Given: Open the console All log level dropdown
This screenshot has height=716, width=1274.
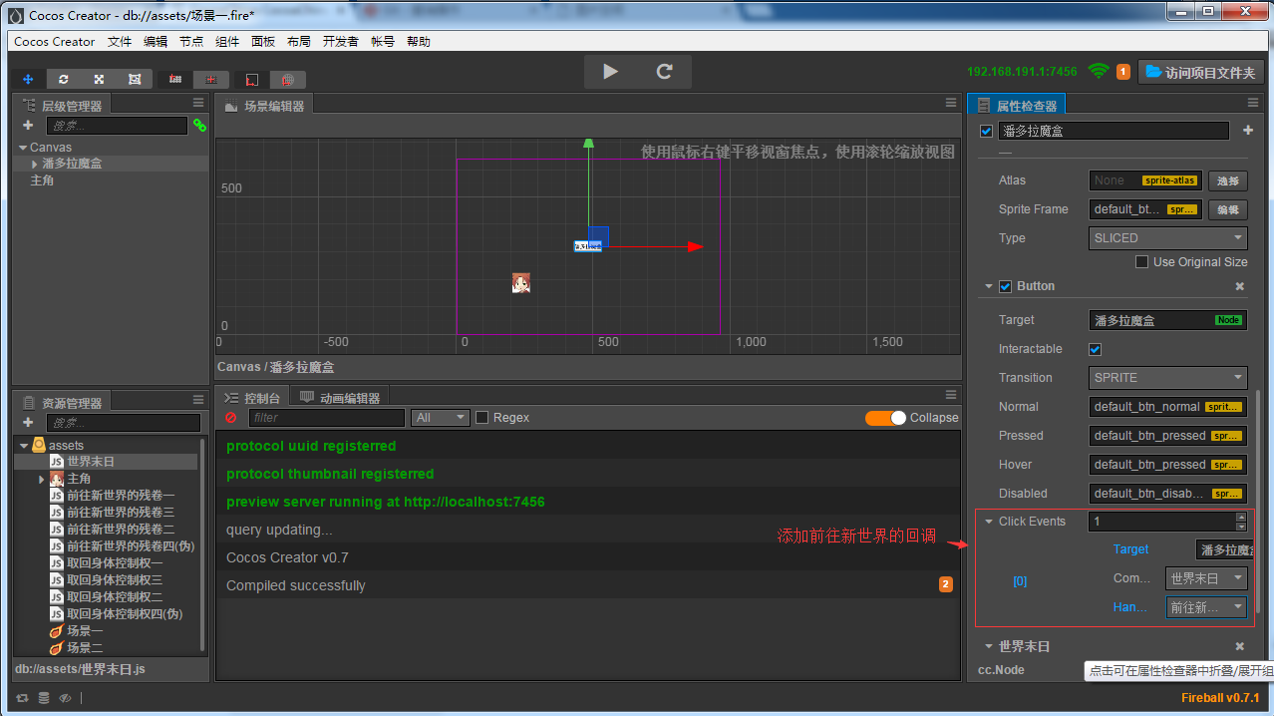Looking at the screenshot, I should pyautogui.click(x=441, y=418).
